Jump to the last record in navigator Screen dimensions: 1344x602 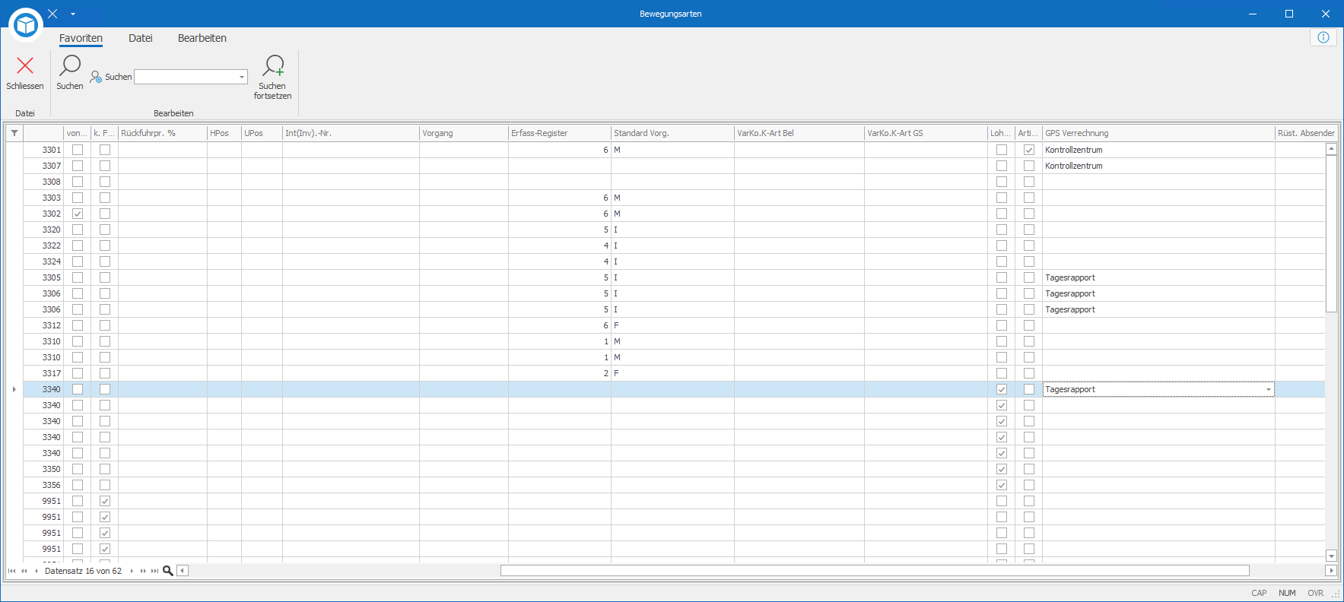click(x=155, y=571)
